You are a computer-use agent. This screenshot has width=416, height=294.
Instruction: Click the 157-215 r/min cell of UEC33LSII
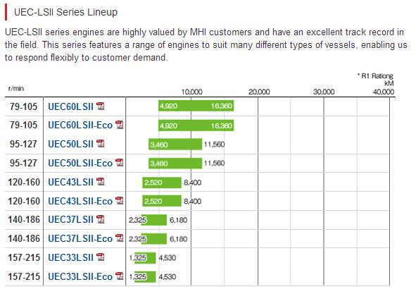tap(24, 257)
